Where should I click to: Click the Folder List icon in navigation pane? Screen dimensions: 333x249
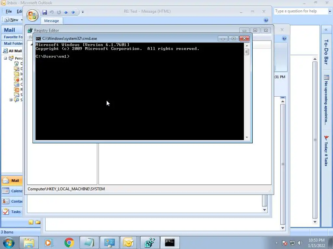pos(38,222)
